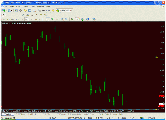Click the Default profile status bar entry

[53, 118]
